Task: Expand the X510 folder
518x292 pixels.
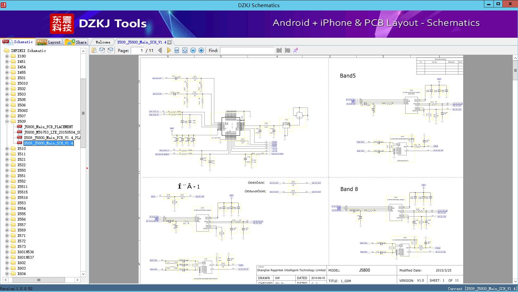Action: click(7, 149)
